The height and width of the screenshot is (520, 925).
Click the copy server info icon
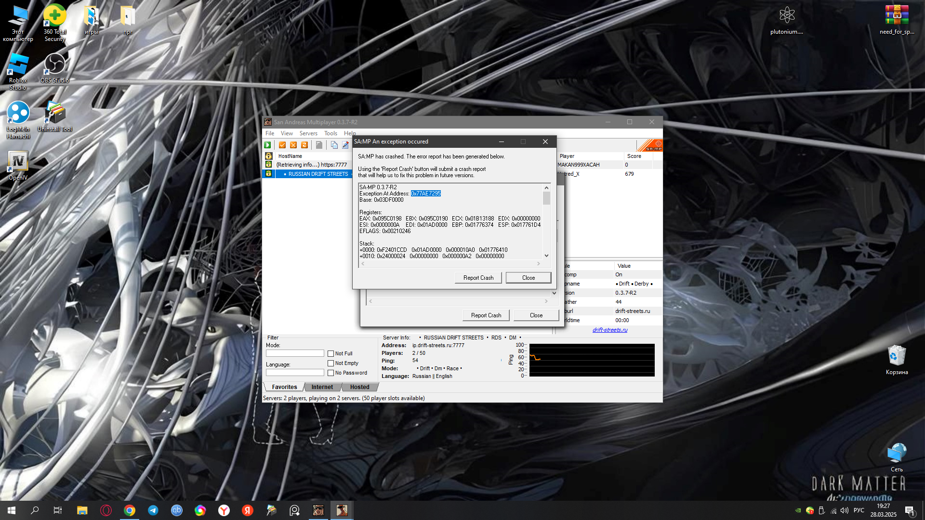(x=334, y=145)
